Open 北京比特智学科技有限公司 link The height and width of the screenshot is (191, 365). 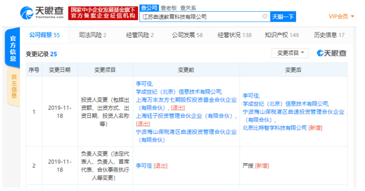pos(275,128)
